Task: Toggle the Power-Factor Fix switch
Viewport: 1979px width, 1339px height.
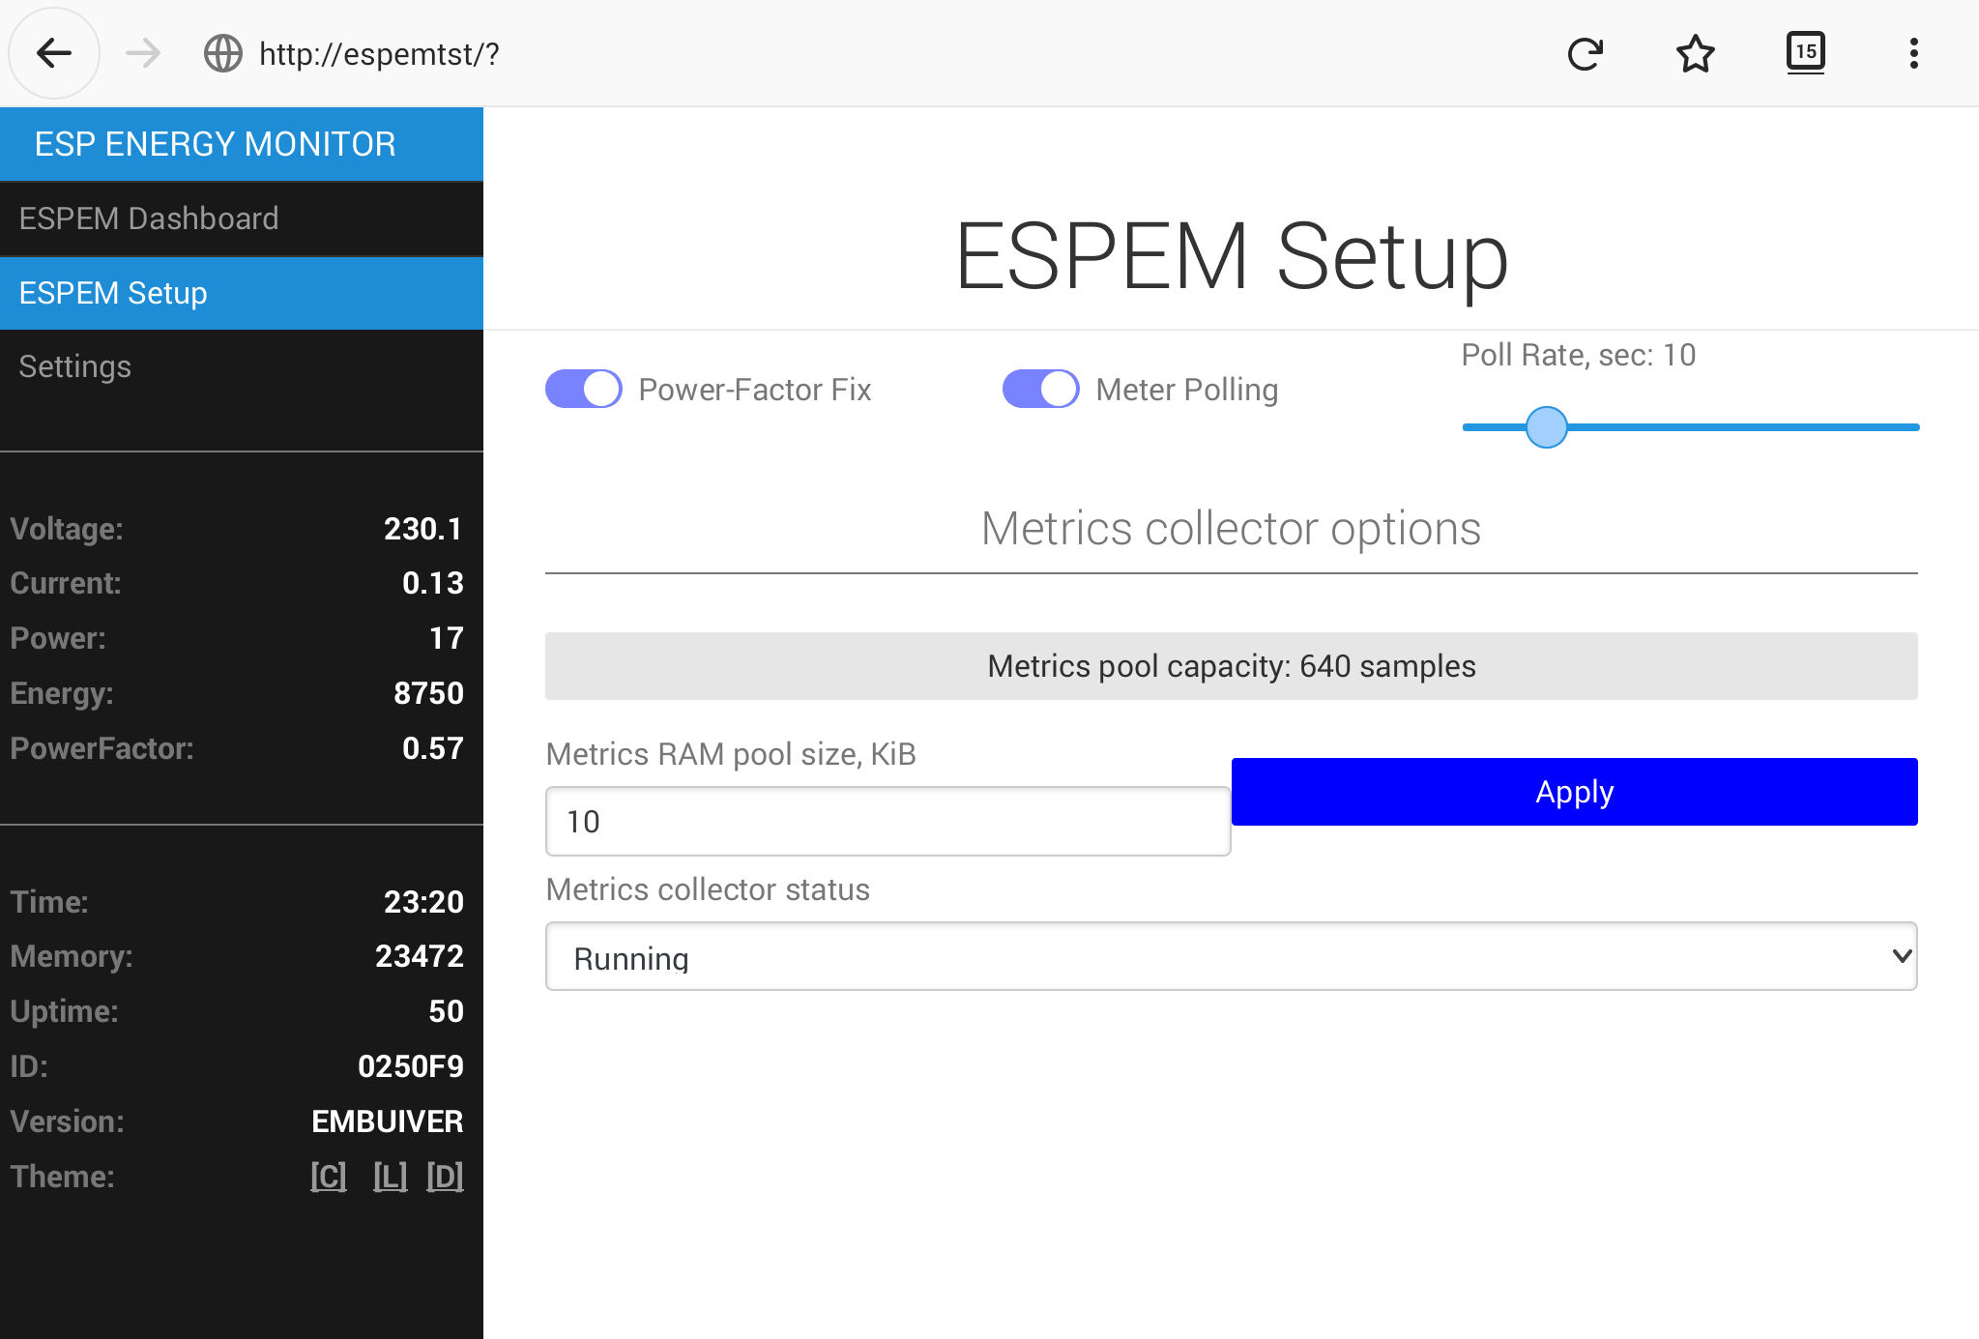Action: pos(584,390)
